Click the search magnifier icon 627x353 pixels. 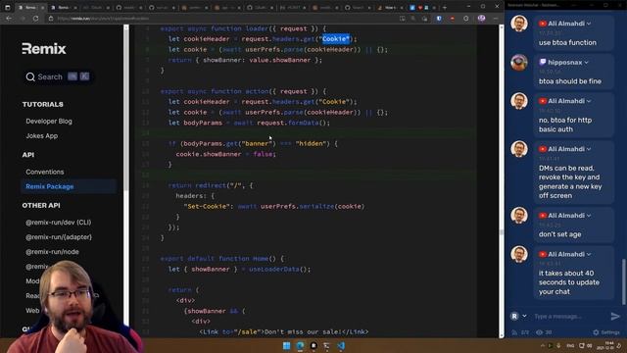[30, 76]
